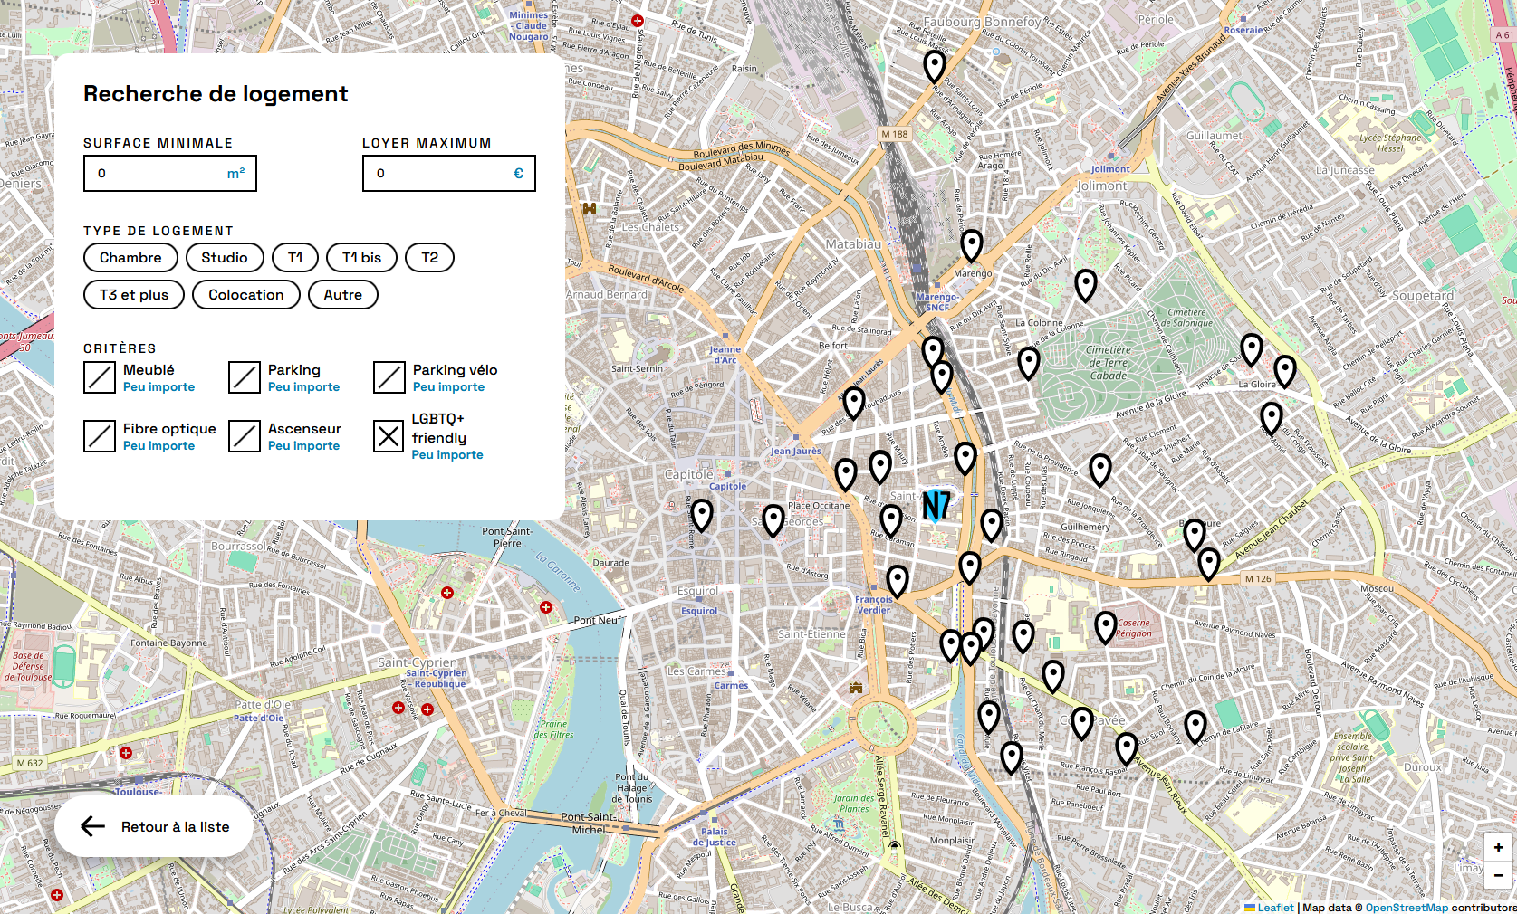This screenshot has width=1517, height=914.
Task: Focus the Loyer maximum input field
Action: click(439, 174)
